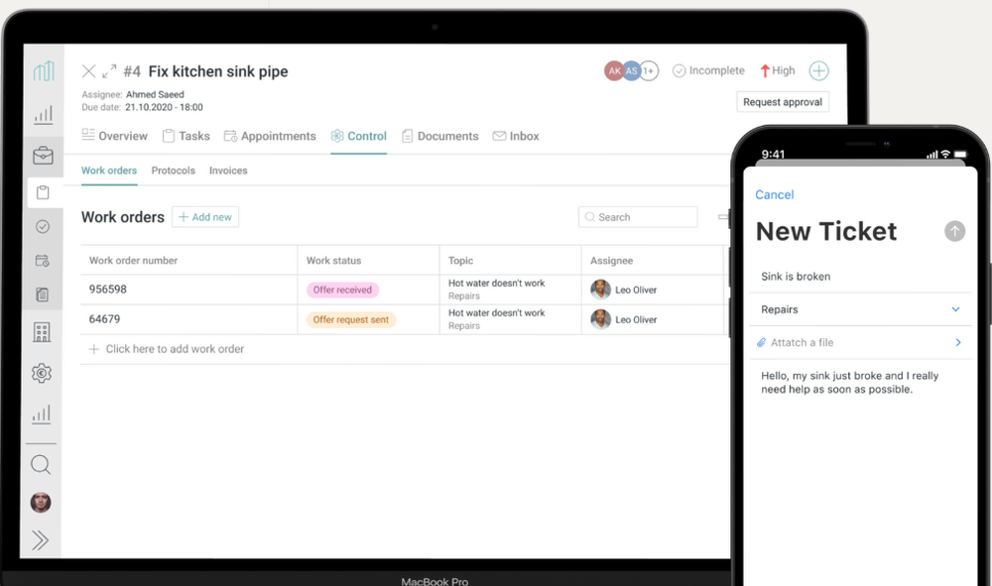Open the Repairs category dropdown on phone
Screen dimensions: 992x586
[860, 309]
